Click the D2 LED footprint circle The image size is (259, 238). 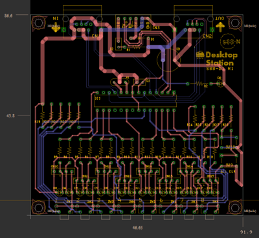pyautogui.click(x=220, y=84)
